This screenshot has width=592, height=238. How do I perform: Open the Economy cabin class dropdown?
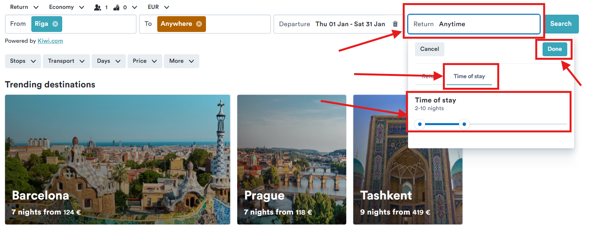pos(66,7)
